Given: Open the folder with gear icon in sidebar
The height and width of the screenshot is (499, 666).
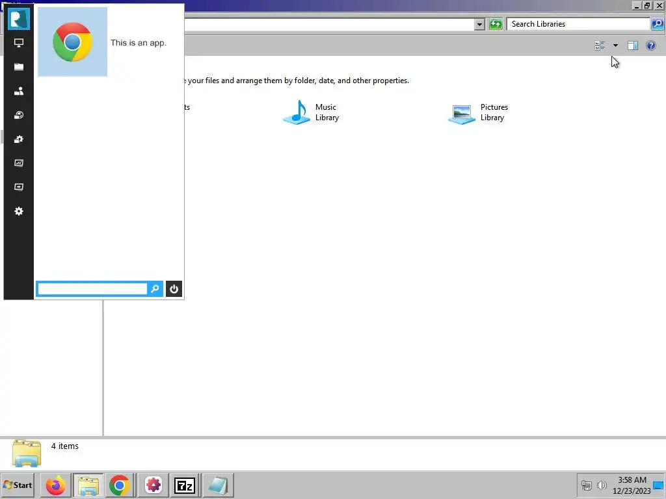Looking at the screenshot, I should coord(19,139).
